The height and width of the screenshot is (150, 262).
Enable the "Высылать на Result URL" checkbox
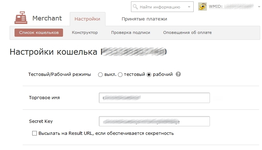[34, 133]
